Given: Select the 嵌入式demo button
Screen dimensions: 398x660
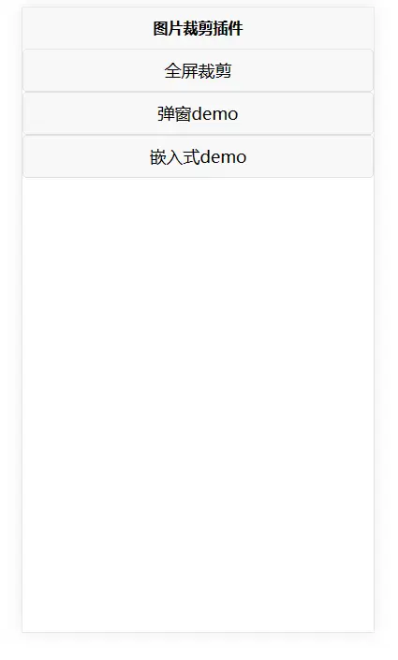Looking at the screenshot, I should pyautogui.click(x=198, y=156).
